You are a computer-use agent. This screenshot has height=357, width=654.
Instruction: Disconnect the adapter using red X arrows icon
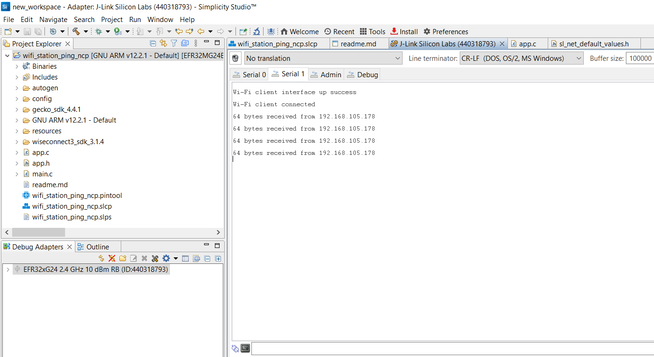[x=111, y=258]
